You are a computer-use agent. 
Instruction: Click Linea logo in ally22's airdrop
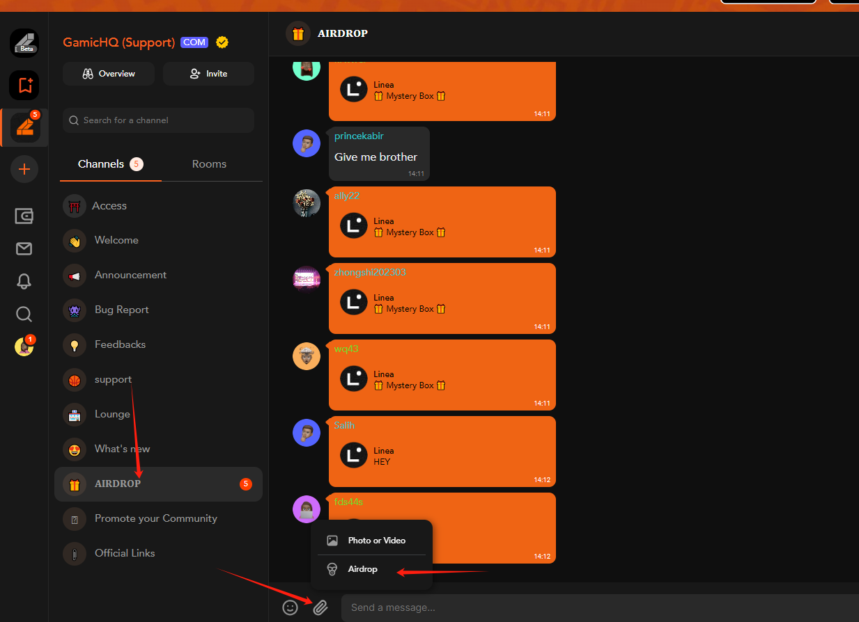click(x=354, y=225)
